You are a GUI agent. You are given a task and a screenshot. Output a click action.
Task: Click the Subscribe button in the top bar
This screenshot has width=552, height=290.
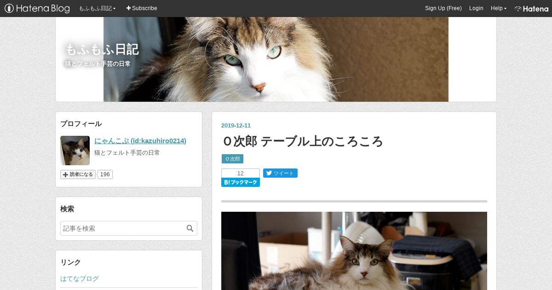click(142, 8)
